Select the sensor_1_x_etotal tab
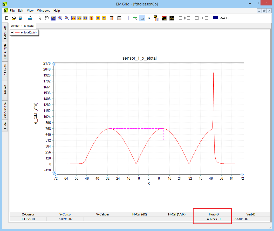The image size is (274, 231). point(22,26)
